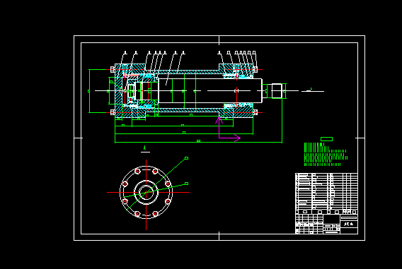The image size is (402, 269).
Task: Select the threaded piston rod end on the right
Action: point(277,91)
